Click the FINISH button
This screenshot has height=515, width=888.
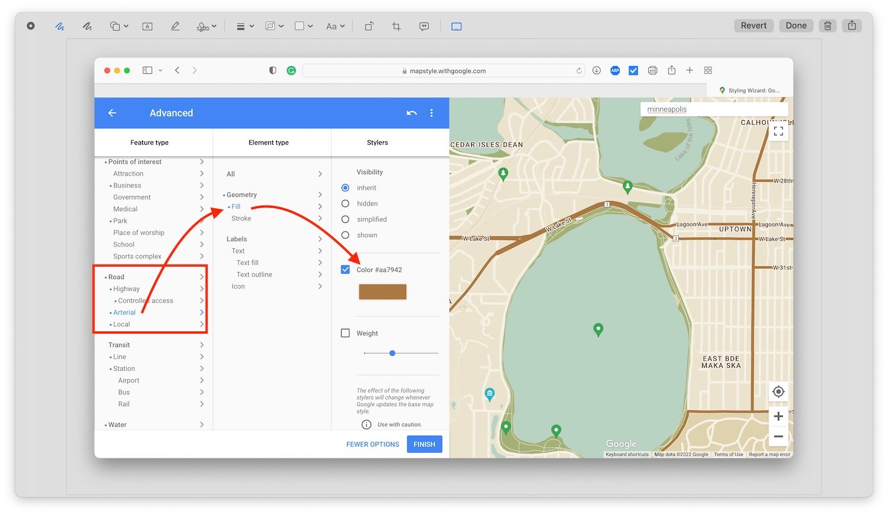click(424, 444)
